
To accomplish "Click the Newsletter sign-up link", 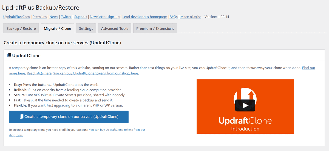I will pyautogui.click(x=105, y=17).
